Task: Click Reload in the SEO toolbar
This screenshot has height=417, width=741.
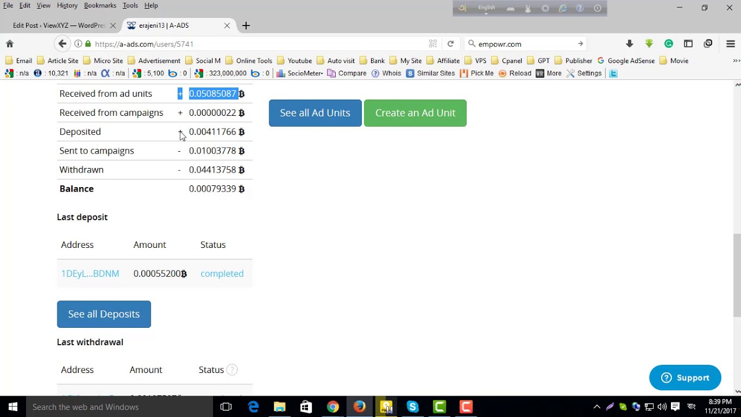Action: 515,74
